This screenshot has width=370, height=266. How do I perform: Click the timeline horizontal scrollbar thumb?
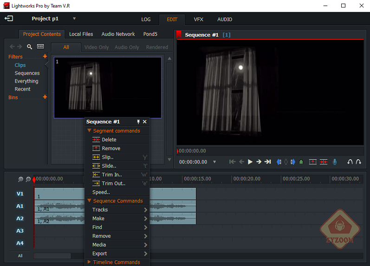tap(52, 256)
